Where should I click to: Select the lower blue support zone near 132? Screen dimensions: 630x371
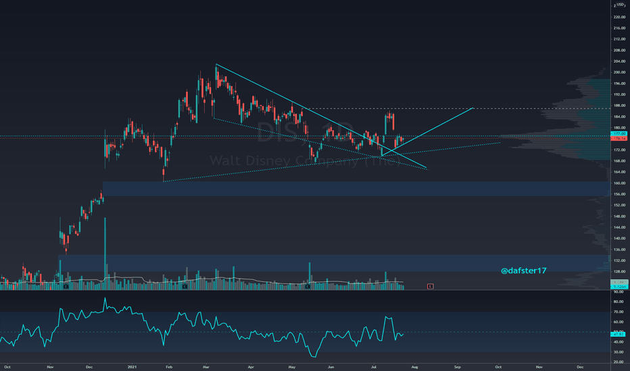333,263
